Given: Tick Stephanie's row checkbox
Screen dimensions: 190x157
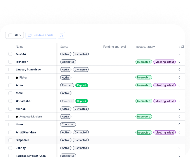Looking at the screenshot, I should 10,140.
